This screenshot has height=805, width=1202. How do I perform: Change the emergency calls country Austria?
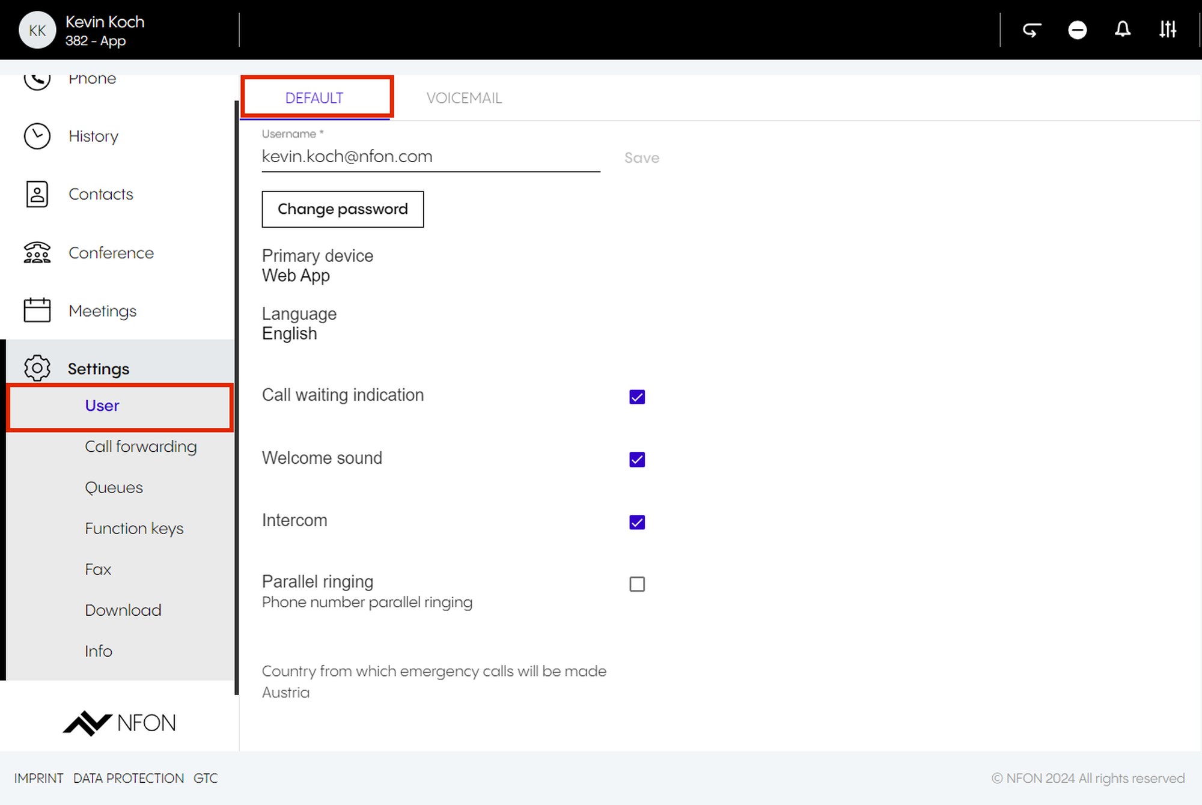(286, 692)
